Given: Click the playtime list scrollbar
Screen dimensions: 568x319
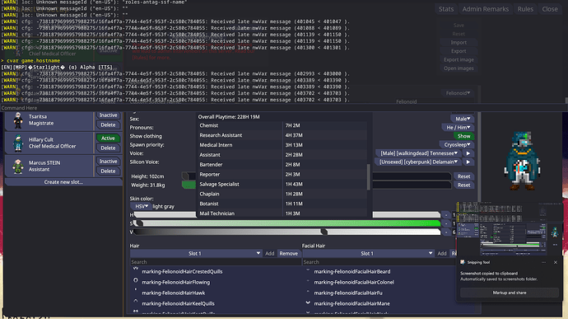Looking at the screenshot, I should (x=369, y=177).
